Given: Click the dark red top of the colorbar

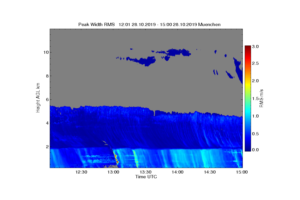Looking at the screenshot, I should pyautogui.click(x=247, y=47).
